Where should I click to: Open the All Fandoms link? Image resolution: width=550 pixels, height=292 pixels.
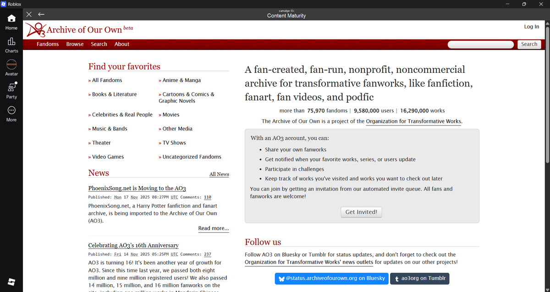(x=107, y=80)
